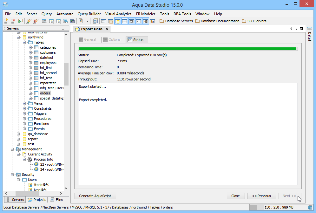Select the importtest table icon
316x213 pixels.
click(x=36, y=83)
